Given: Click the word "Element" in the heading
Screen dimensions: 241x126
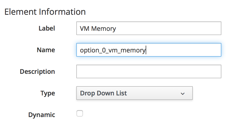Looking at the screenshot, I should click(21, 12).
